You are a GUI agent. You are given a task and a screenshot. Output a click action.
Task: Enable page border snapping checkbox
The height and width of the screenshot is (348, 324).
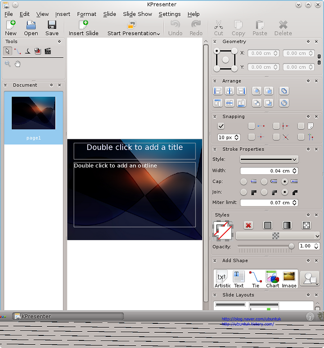[301, 126]
